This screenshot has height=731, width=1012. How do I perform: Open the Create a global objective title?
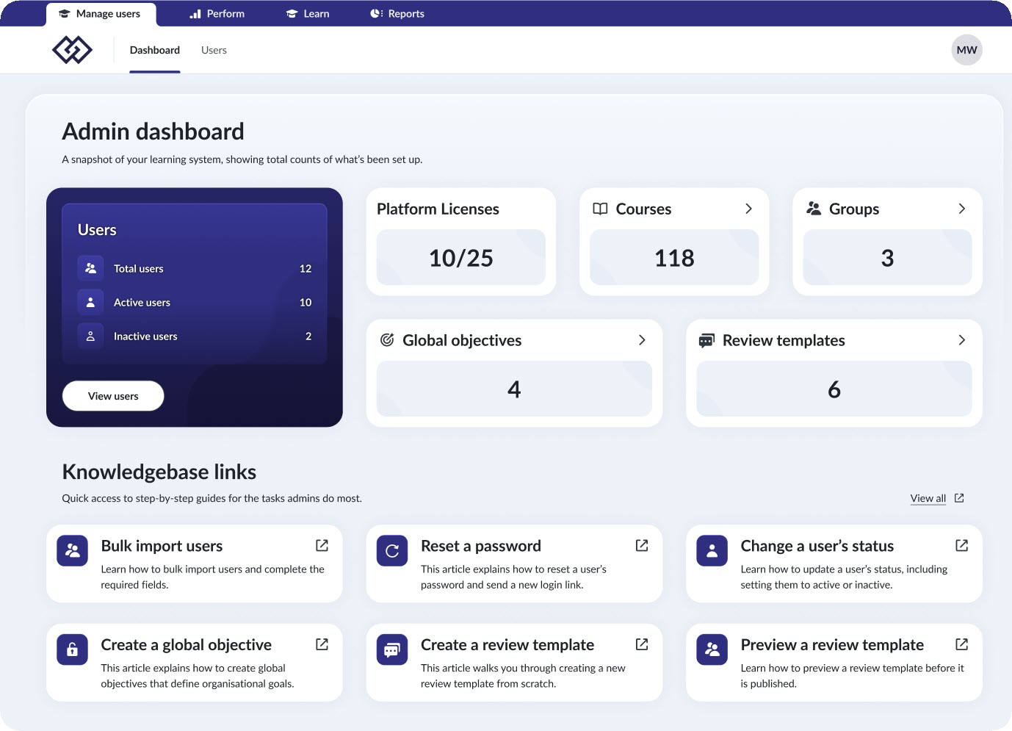pyautogui.click(x=187, y=645)
